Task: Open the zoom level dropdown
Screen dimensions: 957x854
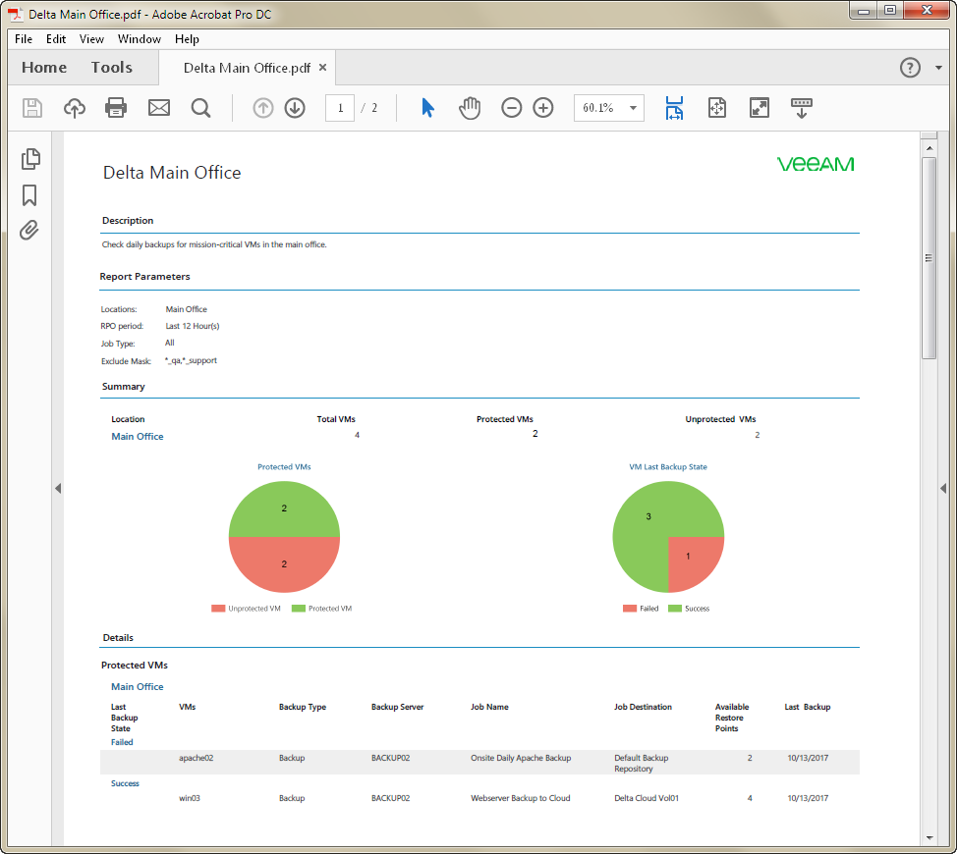Action: pos(633,108)
